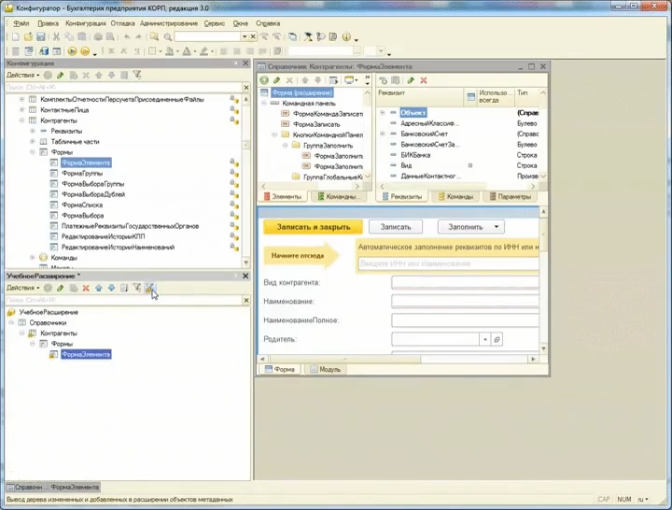Viewport: 672px width, 510px height.
Task: Open the Администрирование menu
Action: click(x=169, y=23)
